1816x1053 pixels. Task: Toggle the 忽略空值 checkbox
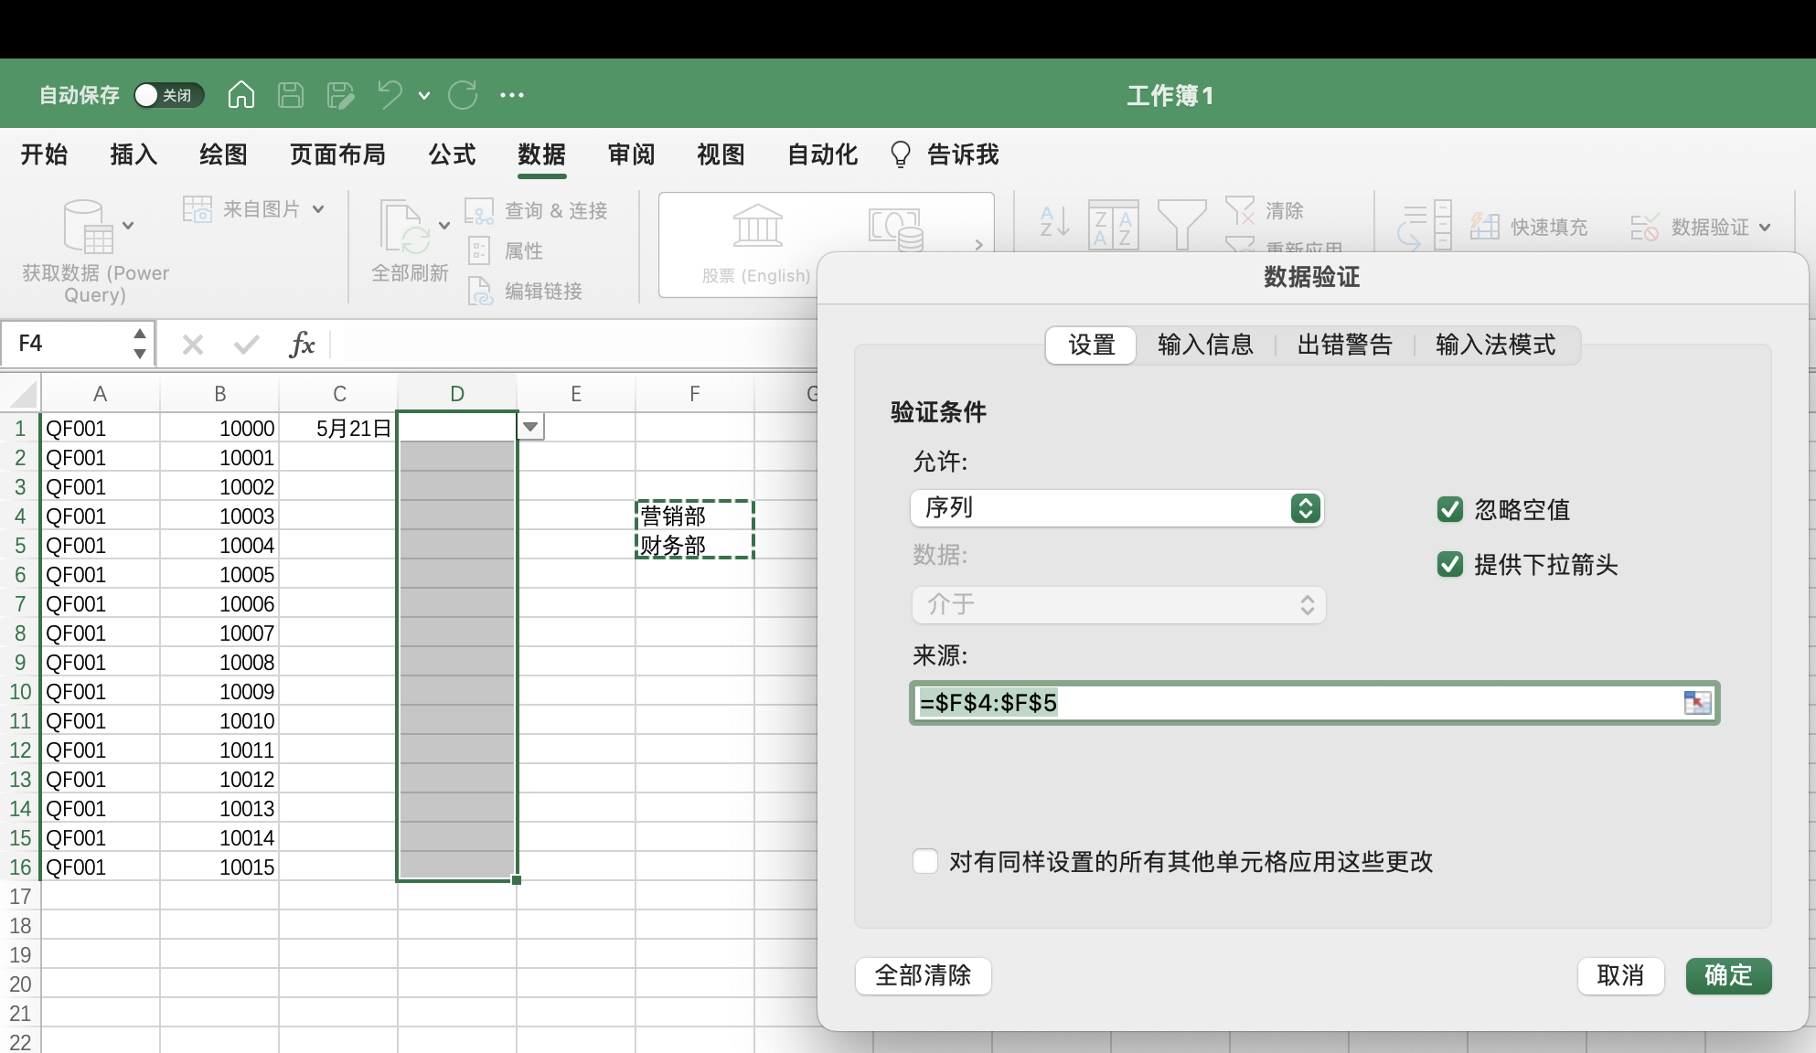coord(1450,509)
